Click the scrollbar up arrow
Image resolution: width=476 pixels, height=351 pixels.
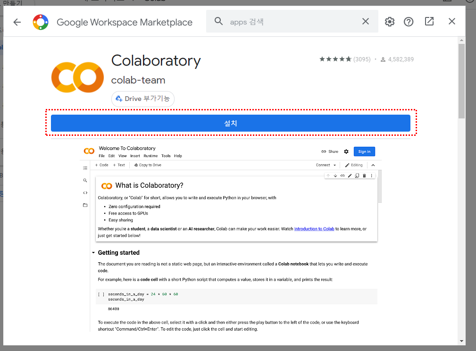click(x=461, y=40)
